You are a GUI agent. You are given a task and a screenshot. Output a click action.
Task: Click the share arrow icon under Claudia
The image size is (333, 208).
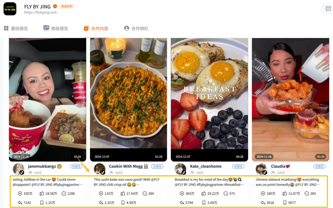click(x=263, y=203)
